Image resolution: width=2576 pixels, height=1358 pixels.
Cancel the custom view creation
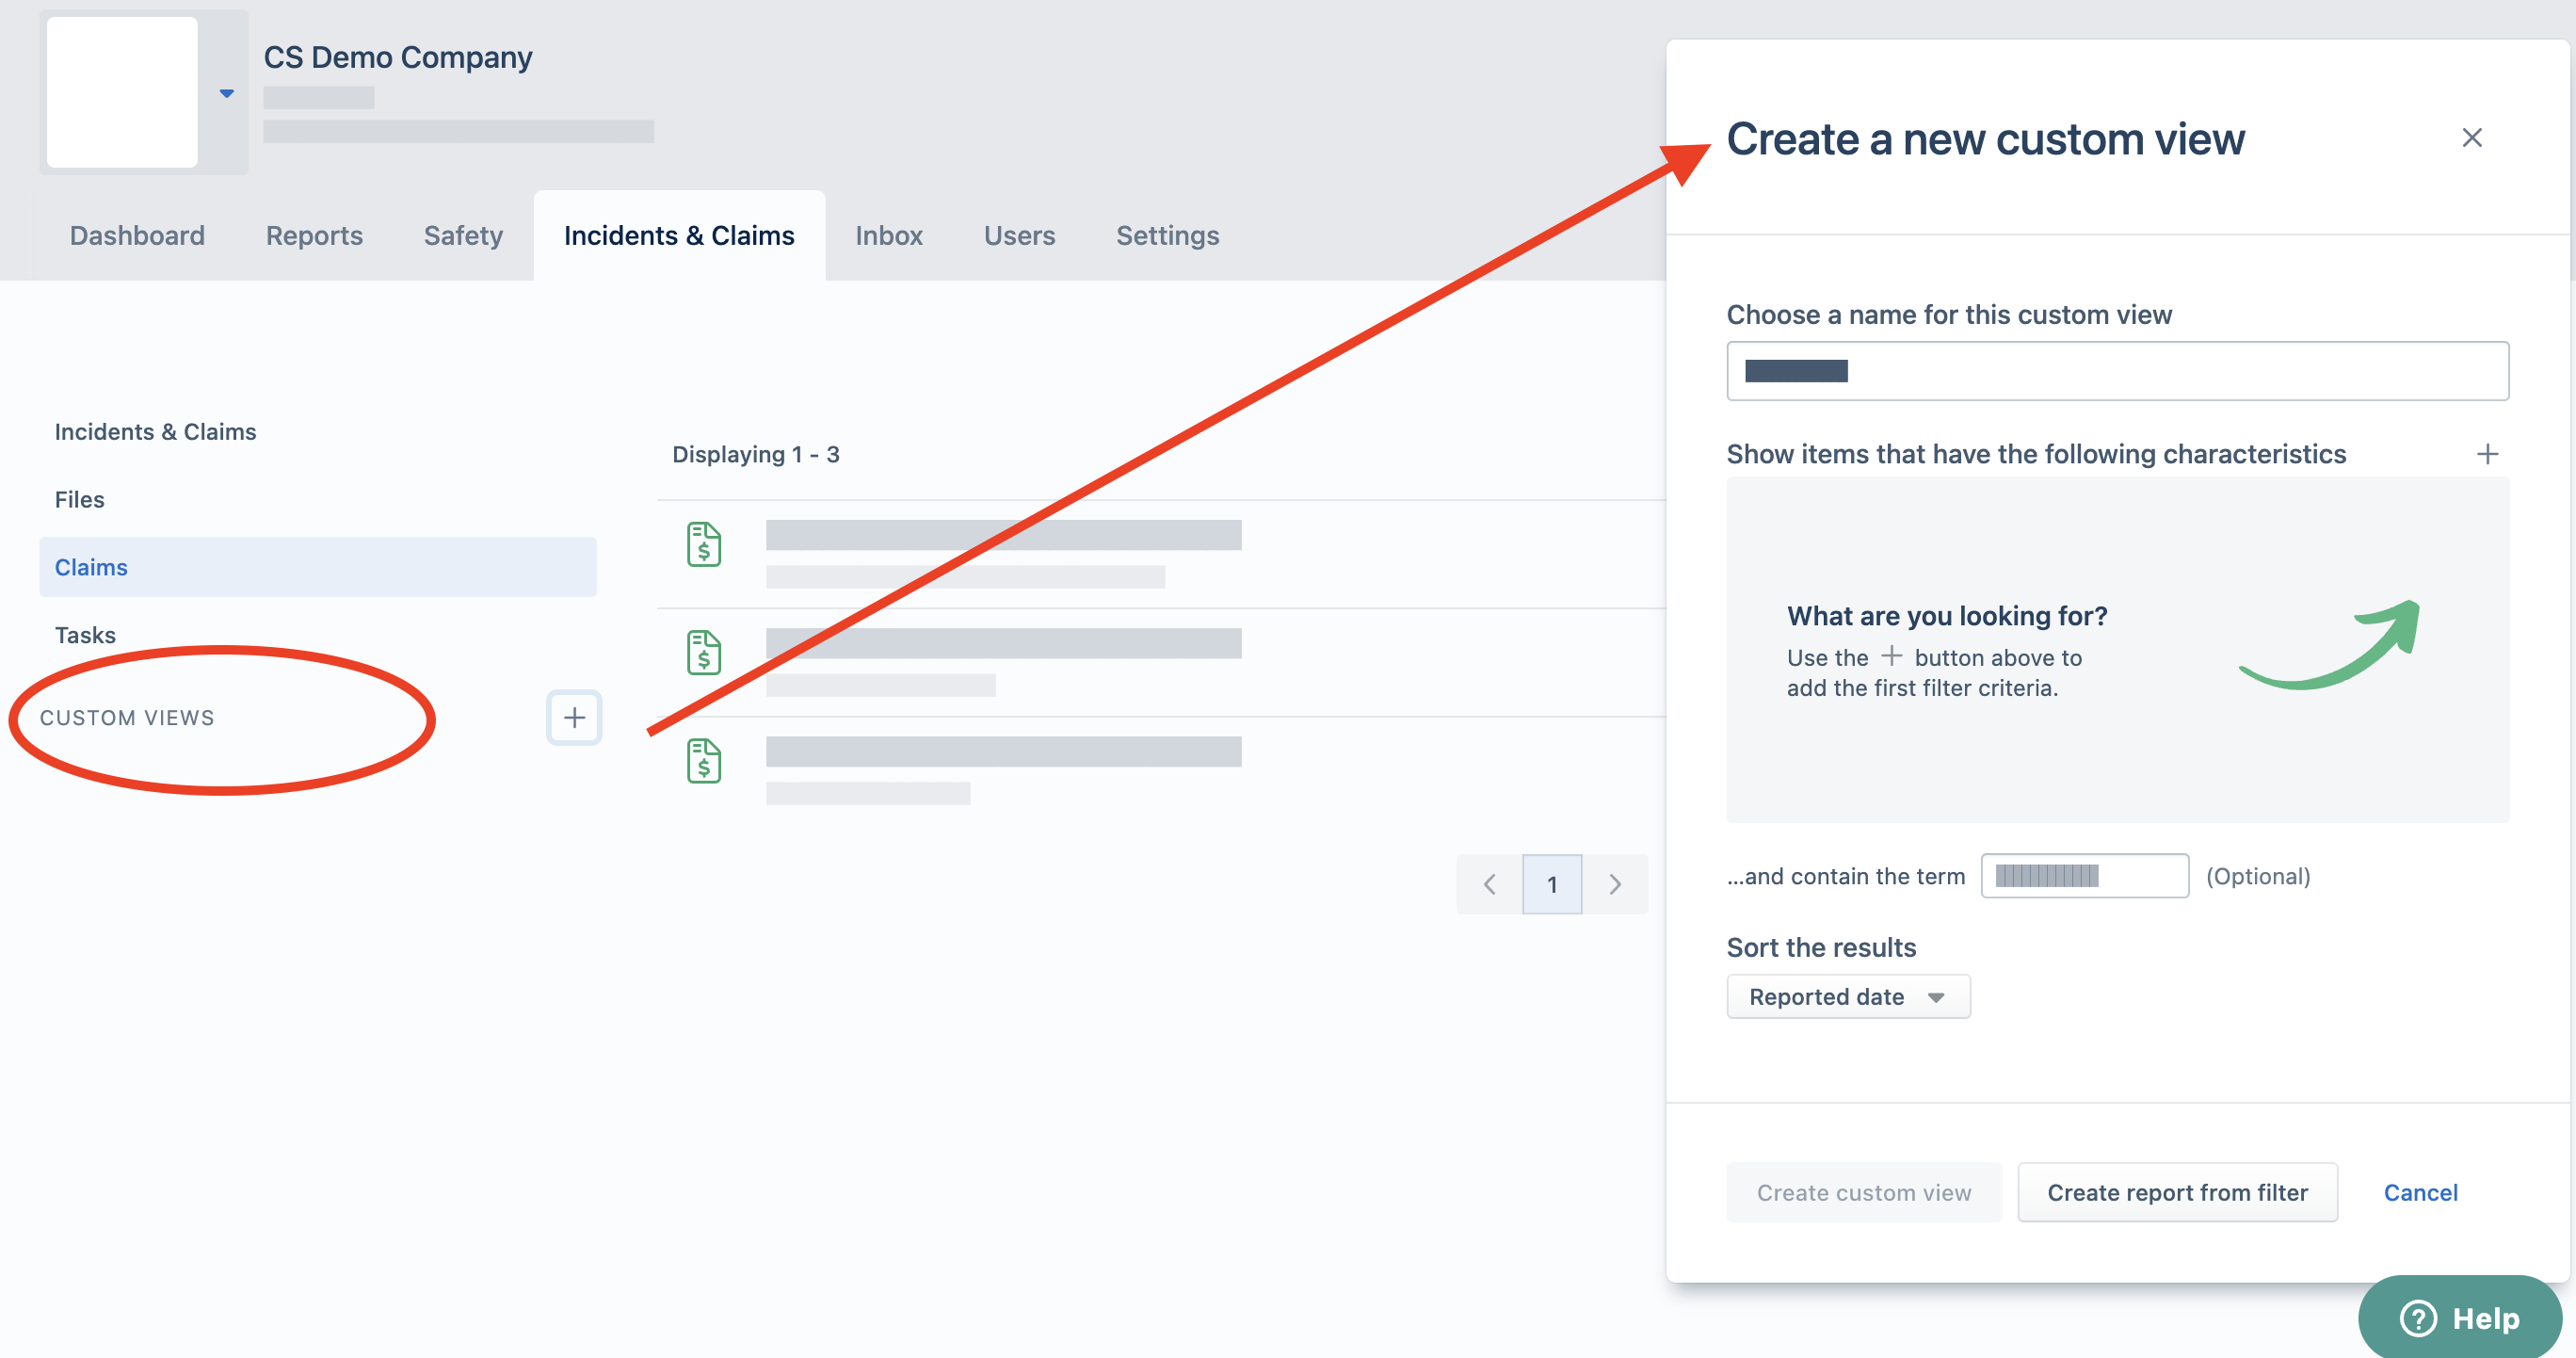tap(2420, 1192)
